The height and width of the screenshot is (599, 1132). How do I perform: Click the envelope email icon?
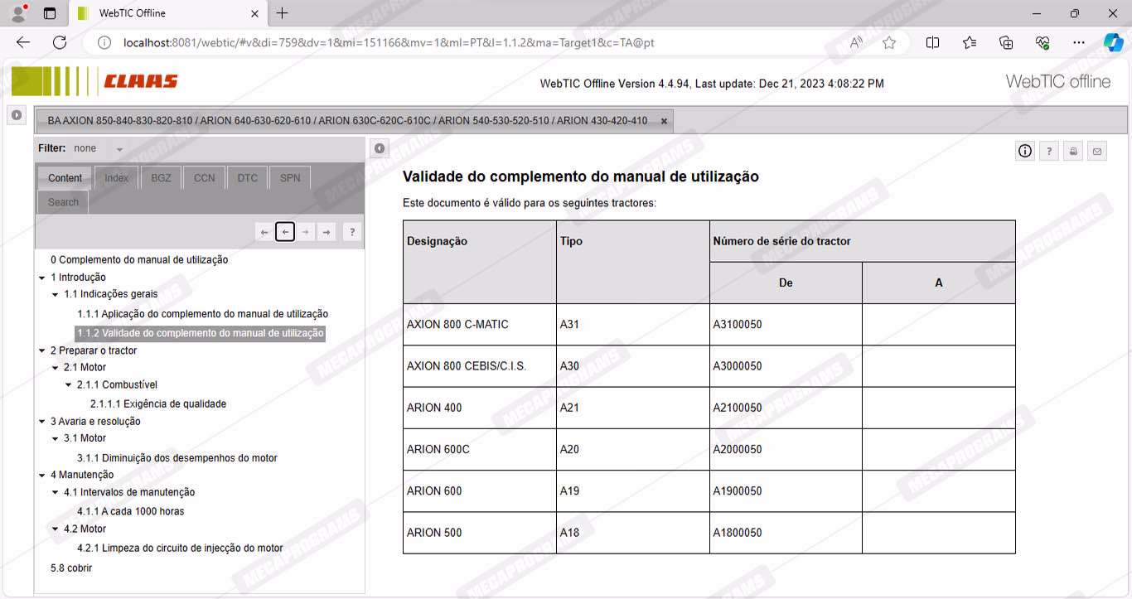click(1097, 151)
